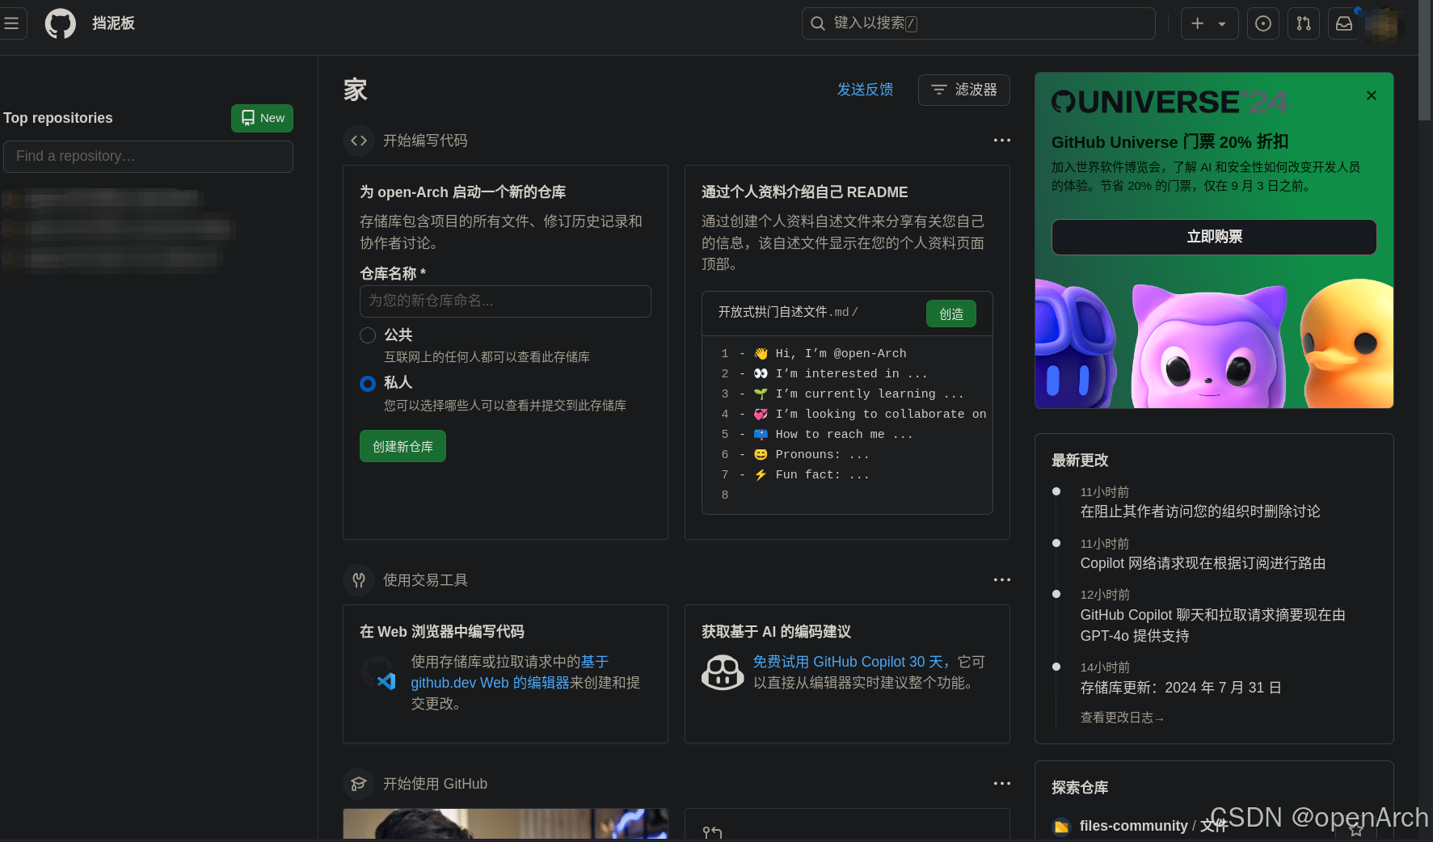1433x842 pixels.
Task: Open the notifications inbox icon
Action: coord(1344,23)
